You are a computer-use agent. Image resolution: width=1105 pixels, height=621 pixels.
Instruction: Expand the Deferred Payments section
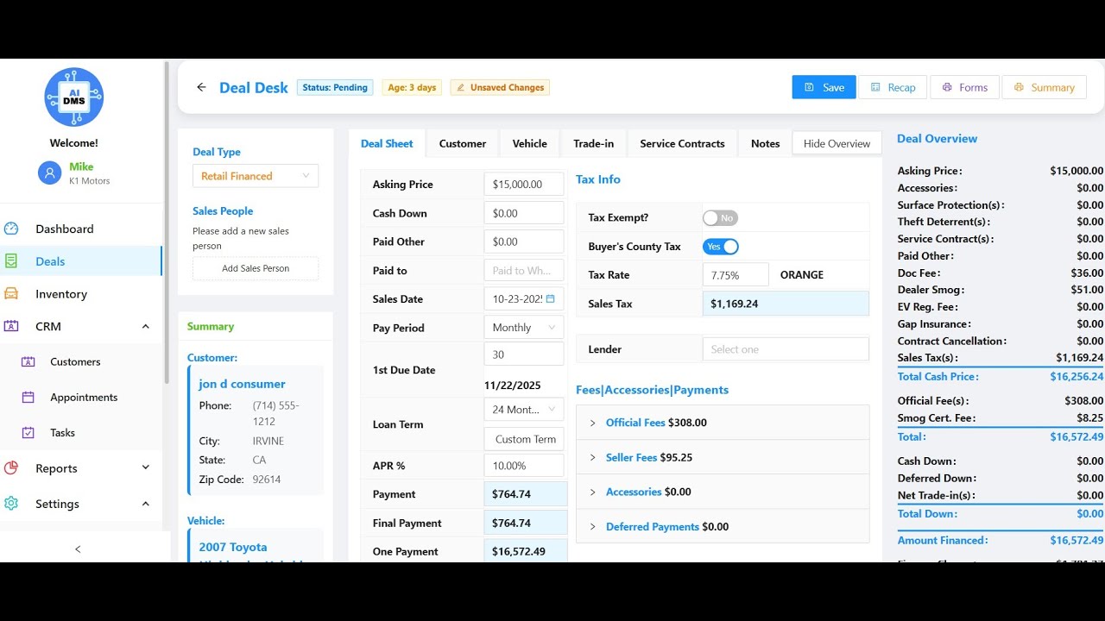[723, 526]
